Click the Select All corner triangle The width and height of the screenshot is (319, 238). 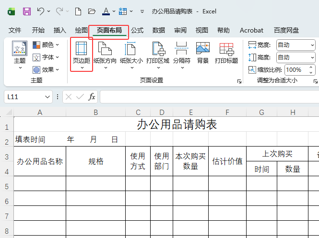(x=9, y=112)
